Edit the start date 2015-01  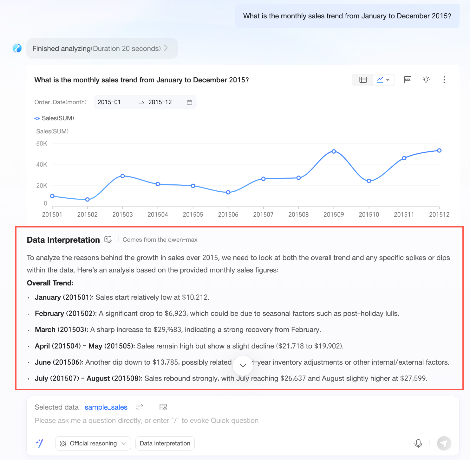[109, 102]
